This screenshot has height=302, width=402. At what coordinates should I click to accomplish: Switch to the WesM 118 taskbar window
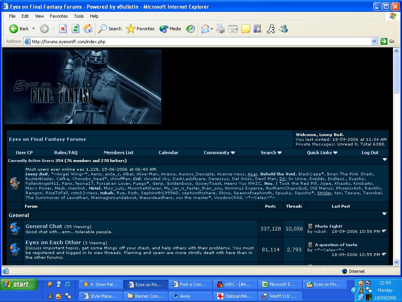pos(280,296)
